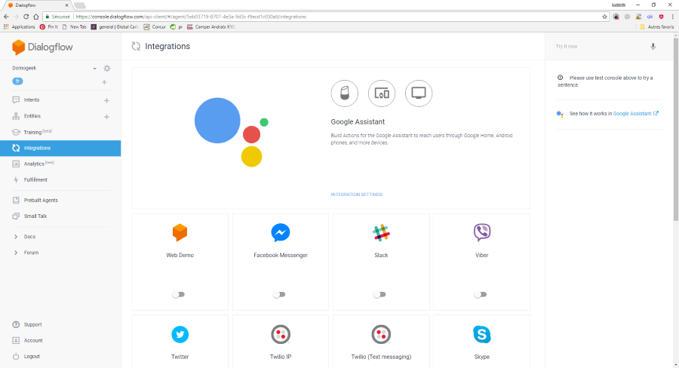
Task: Expand the Docs section
Action: [x=16, y=237]
